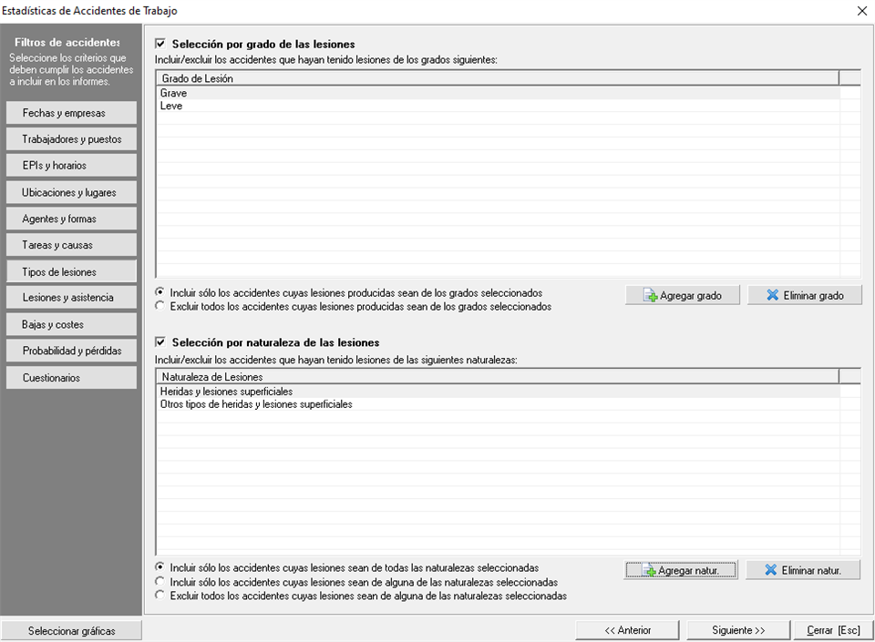
Task: Click the Naturaleza de Lesiones column header
Action: click(x=498, y=377)
